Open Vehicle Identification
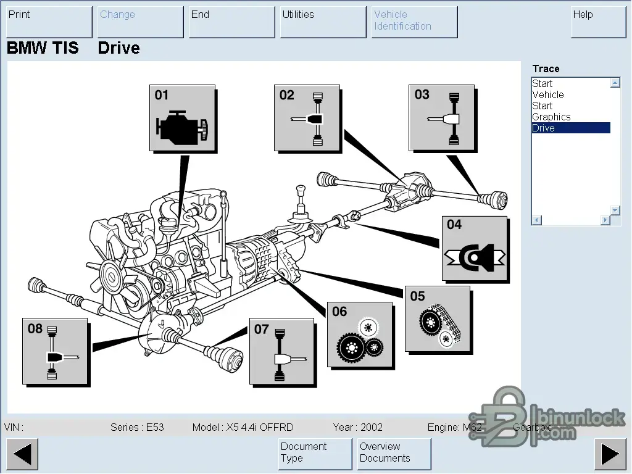 point(414,22)
